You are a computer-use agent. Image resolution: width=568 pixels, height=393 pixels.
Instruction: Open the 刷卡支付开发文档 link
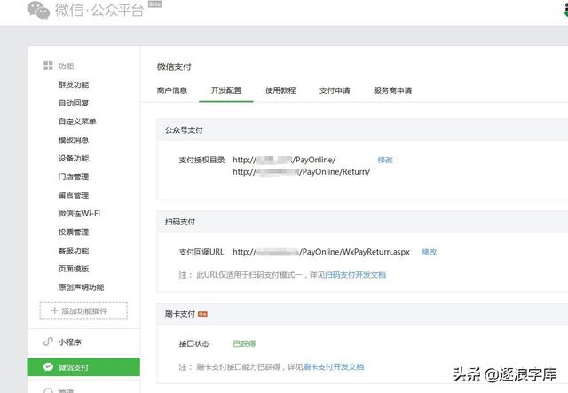[x=334, y=367]
